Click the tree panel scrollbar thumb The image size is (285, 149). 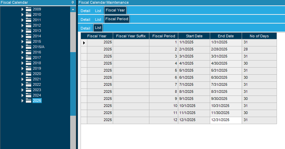(x=73, y=84)
